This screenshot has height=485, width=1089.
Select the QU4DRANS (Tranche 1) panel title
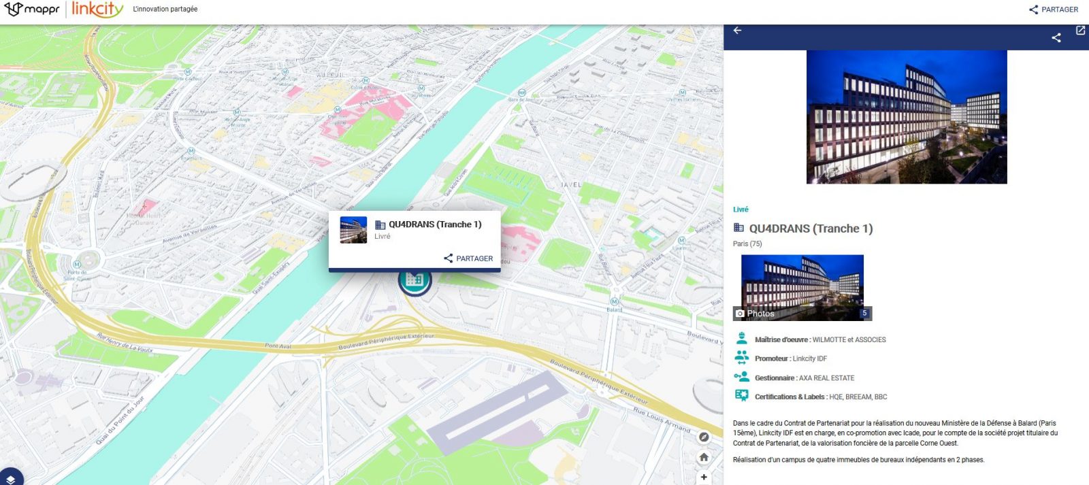pos(811,229)
